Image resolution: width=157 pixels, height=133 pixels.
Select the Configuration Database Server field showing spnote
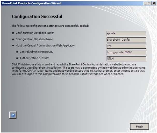pyautogui.click(x=126, y=33)
